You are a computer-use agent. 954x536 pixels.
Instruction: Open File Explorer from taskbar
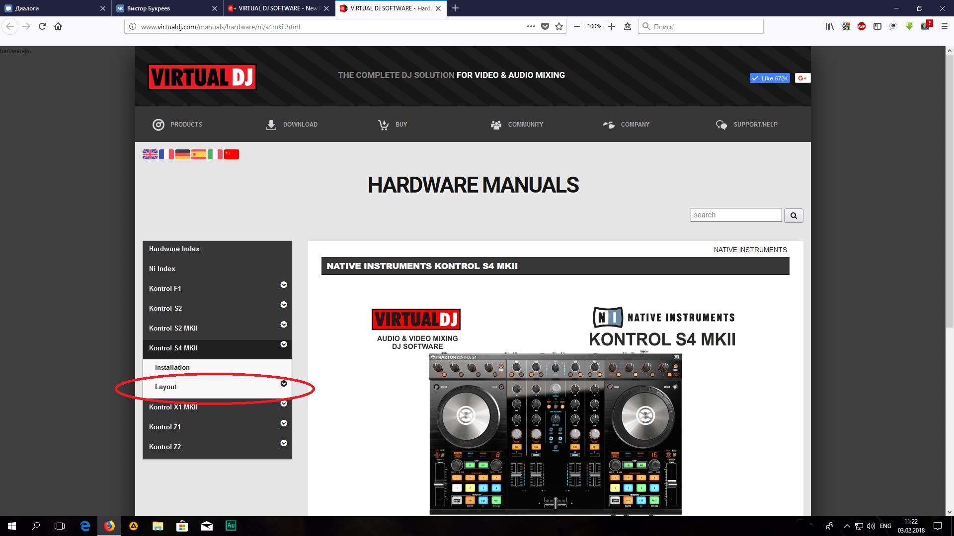pyautogui.click(x=158, y=526)
